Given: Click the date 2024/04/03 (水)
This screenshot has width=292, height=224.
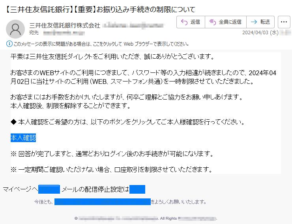Looking at the screenshot, I should tap(260, 33).
